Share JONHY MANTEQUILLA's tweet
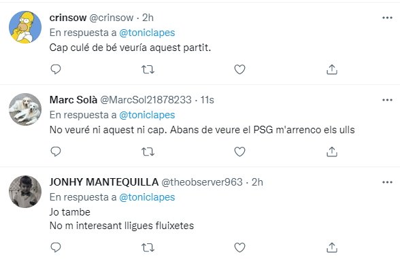The image size is (400, 259). coord(332,247)
